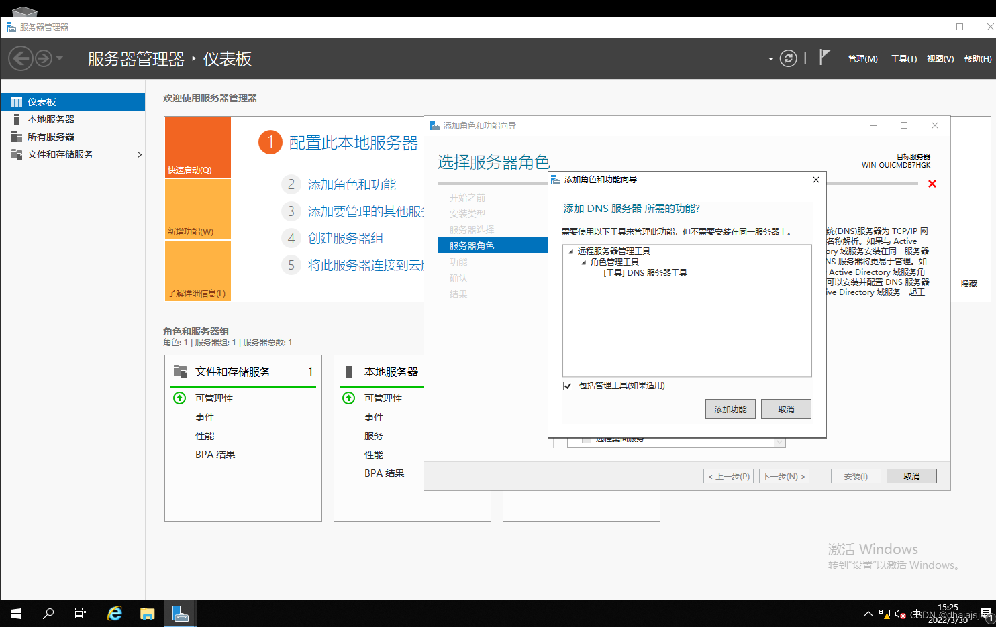Click the 所有服务器 icon in the sidebar
This screenshot has height=627, width=996.
[17, 137]
